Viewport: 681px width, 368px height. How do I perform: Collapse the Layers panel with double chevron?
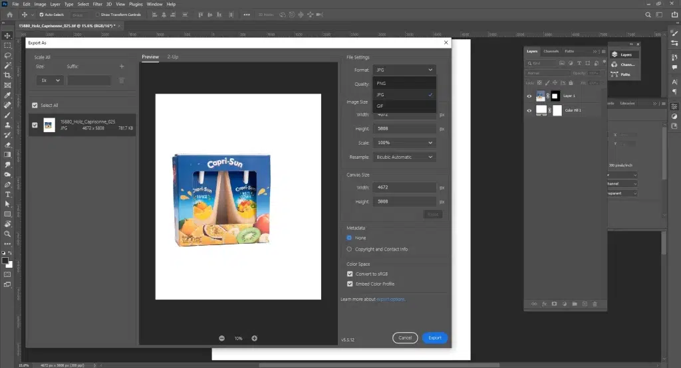(595, 52)
